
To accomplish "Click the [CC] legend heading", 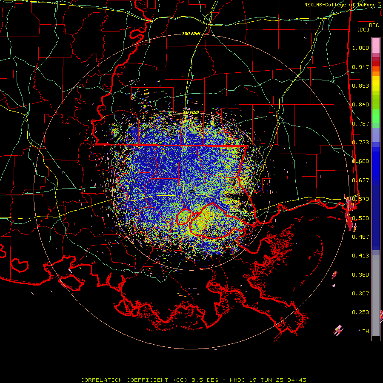I will (x=363, y=29).
